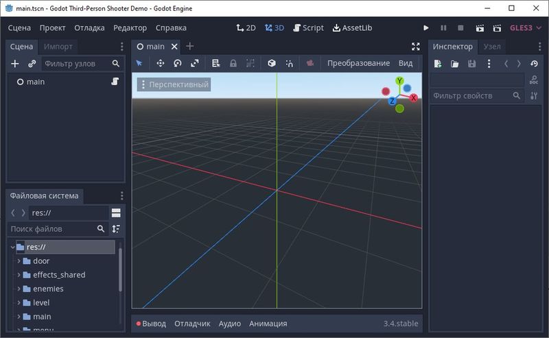This screenshot has height=338, width=549.
Task: Select the main node in scene tree
Action: click(x=36, y=82)
